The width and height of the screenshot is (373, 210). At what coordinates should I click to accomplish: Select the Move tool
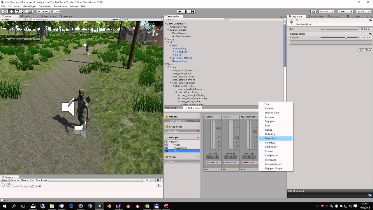11,11
